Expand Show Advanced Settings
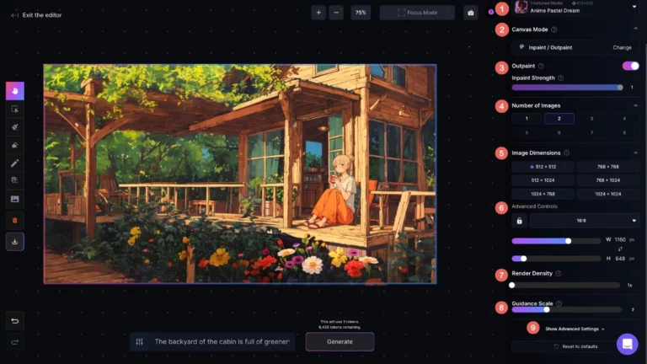 575,329
